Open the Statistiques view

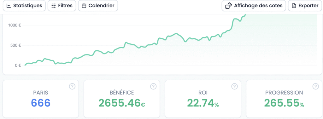click(24, 6)
